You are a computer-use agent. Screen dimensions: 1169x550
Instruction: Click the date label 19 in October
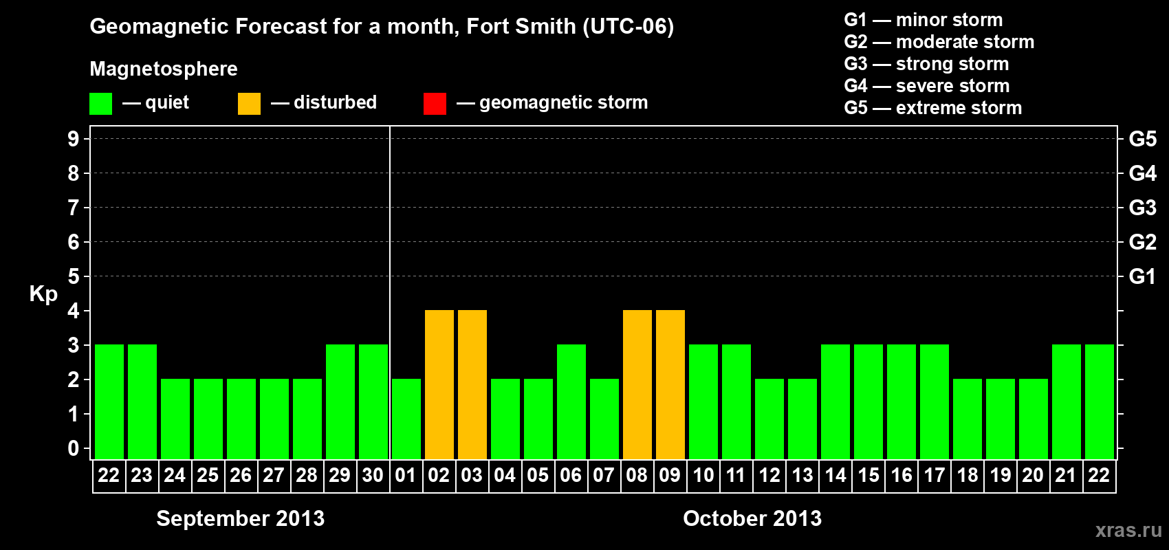[1000, 475]
